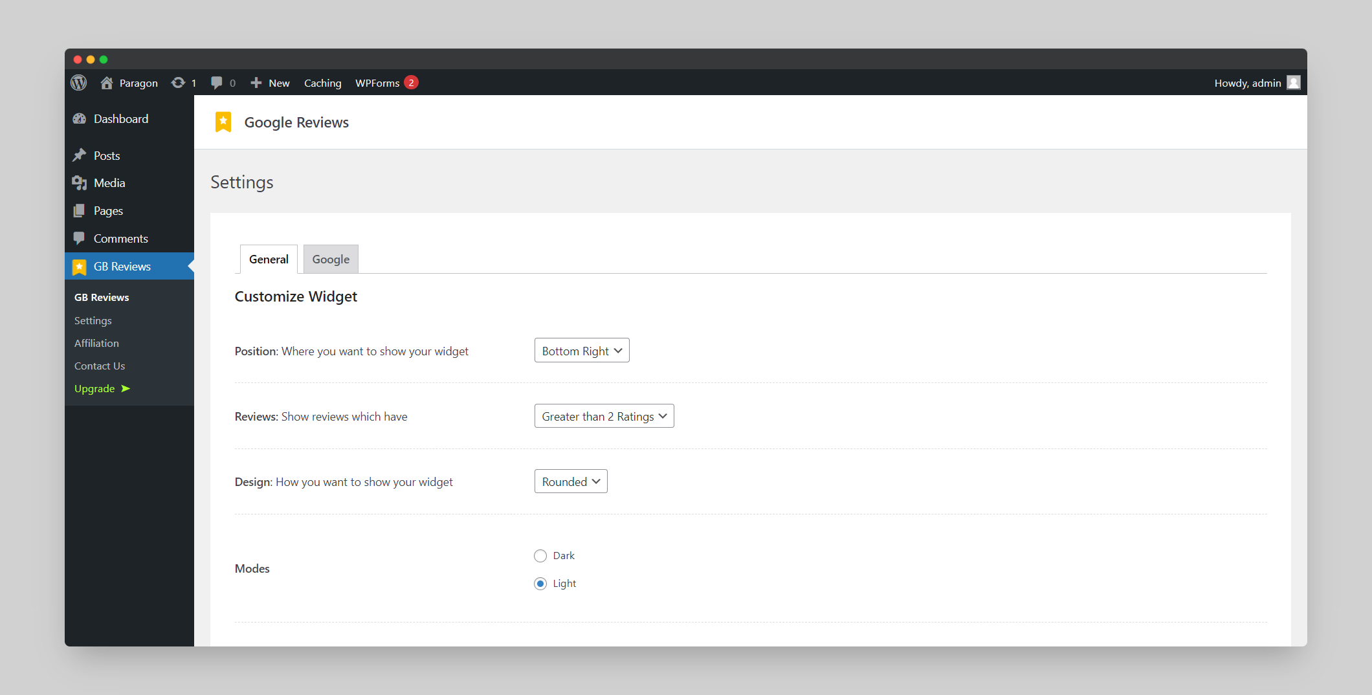Viewport: 1372px width, 695px height.
Task: Click the Media library icon
Action: 80,183
